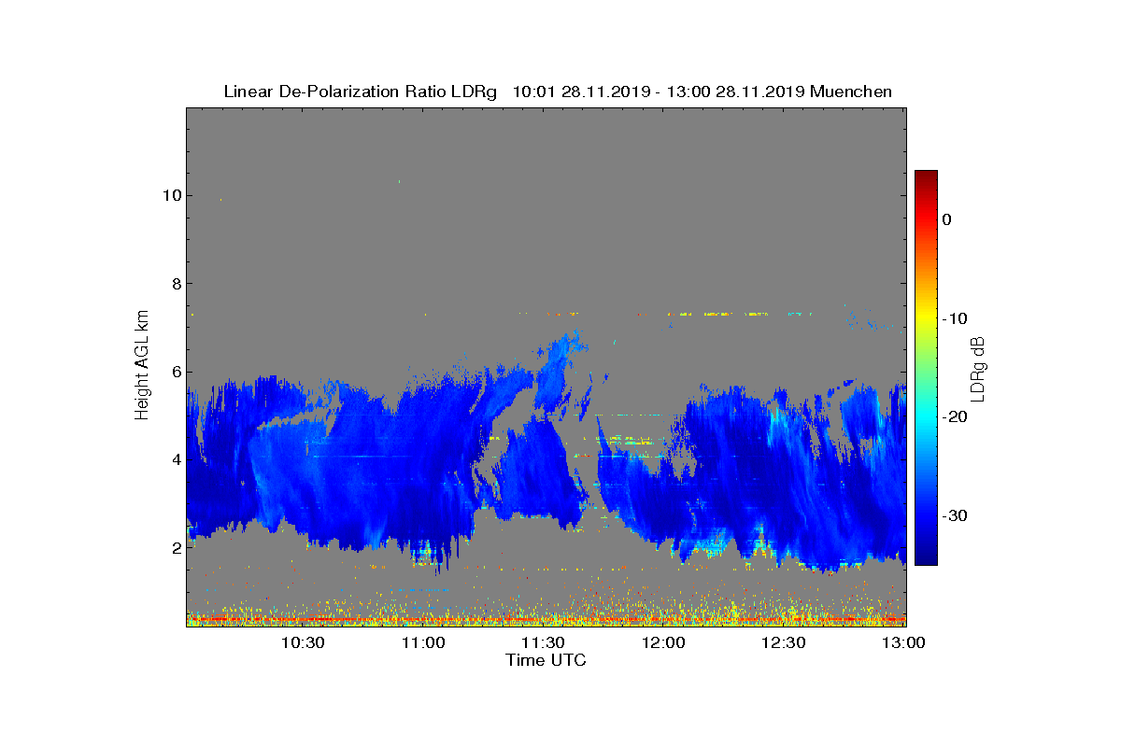
Task: Click the '13:00' time tick label
Action: (x=903, y=642)
